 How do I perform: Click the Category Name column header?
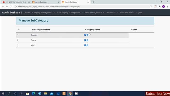(93, 30)
